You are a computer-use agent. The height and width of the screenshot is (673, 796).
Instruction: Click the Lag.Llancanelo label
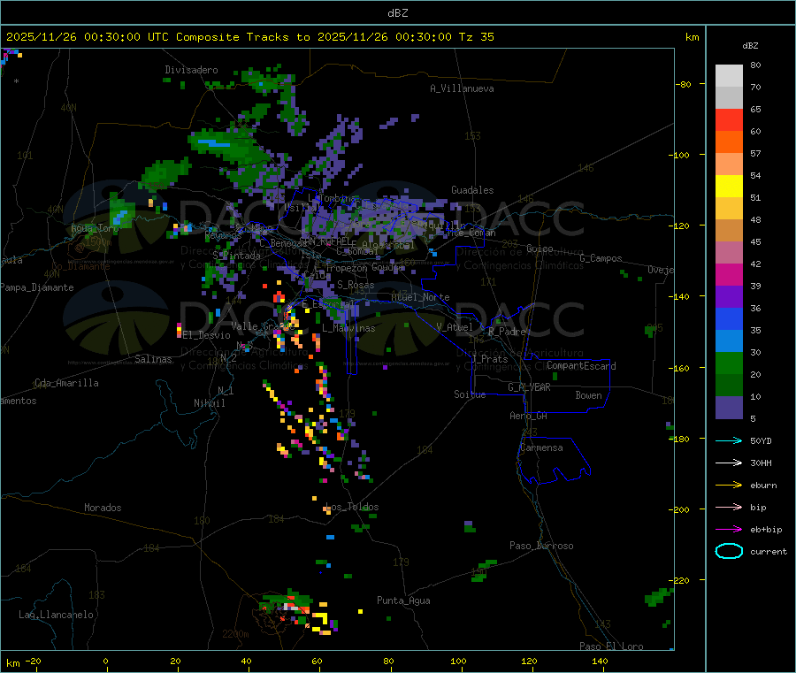tap(56, 615)
